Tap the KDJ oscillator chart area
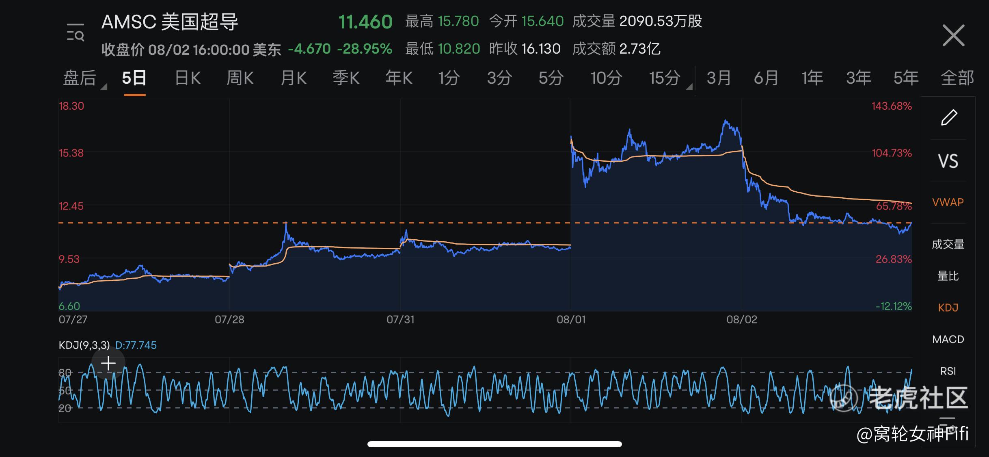Image resolution: width=989 pixels, height=457 pixels. [x=485, y=390]
